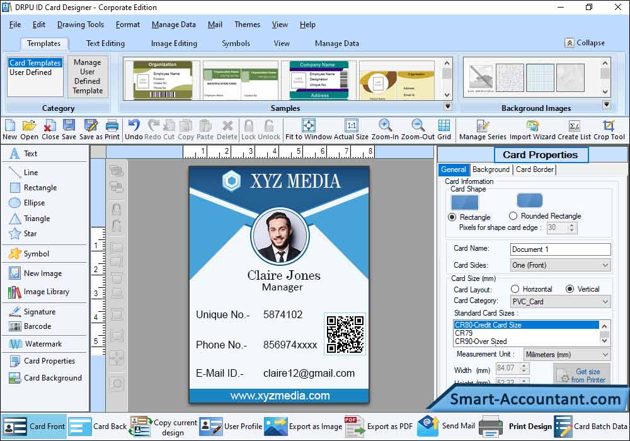Select the Line drawing tool
Viewport: 630px width, 441px height.
[x=23, y=172]
